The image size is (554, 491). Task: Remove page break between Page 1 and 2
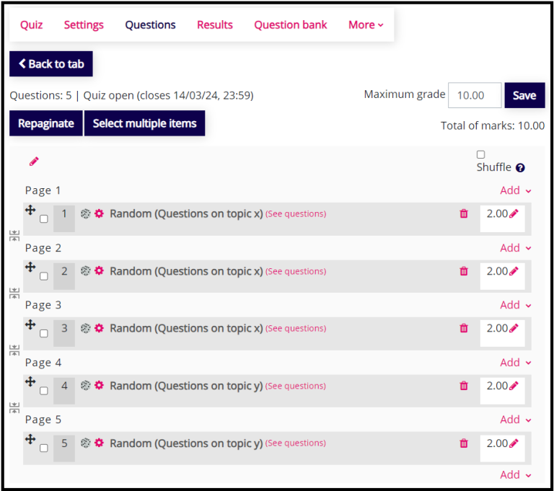(x=14, y=235)
